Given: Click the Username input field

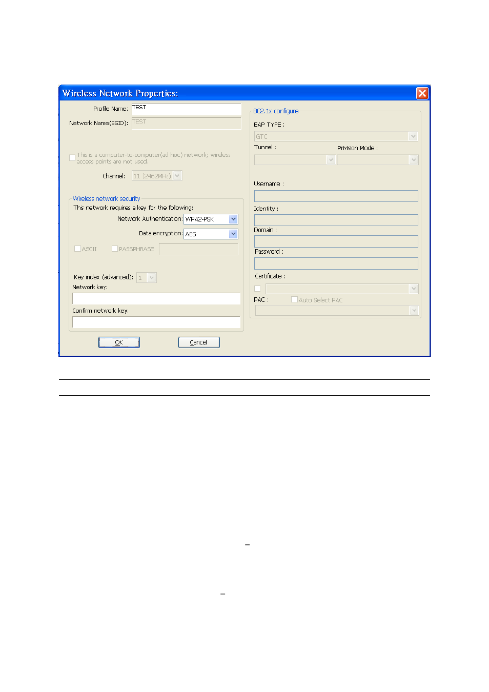Looking at the screenshot, I should (x=336, y=196).
